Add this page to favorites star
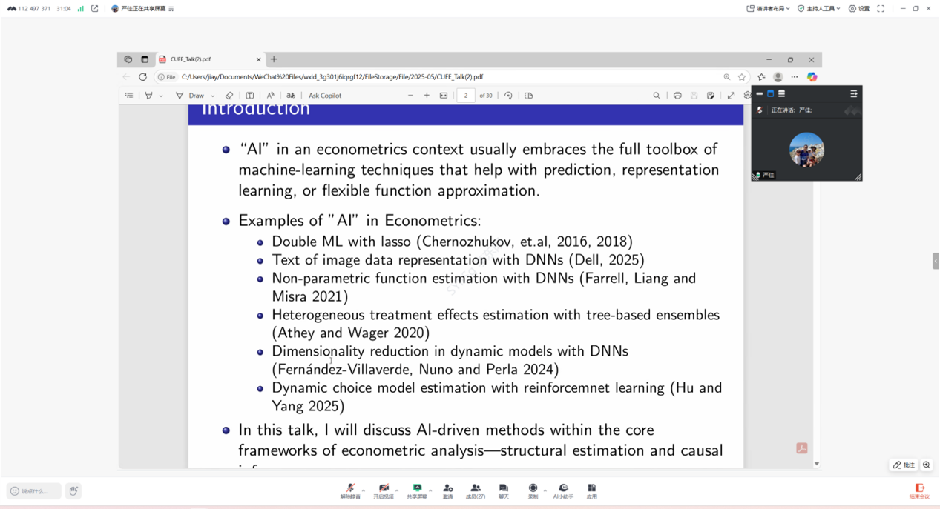 click(742, 77)
